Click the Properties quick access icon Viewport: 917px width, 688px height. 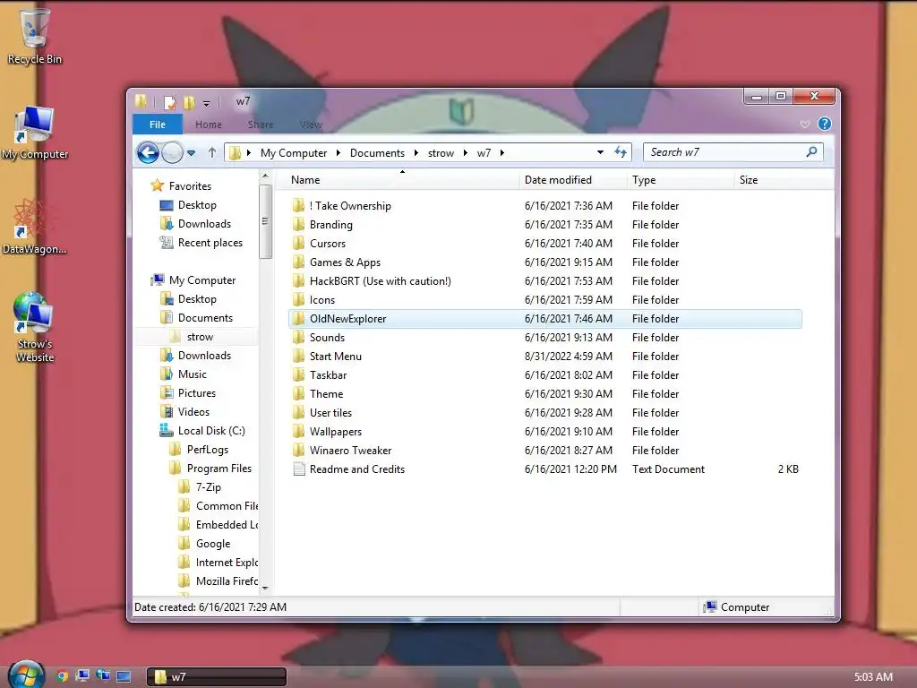click(x=169, y=102)
